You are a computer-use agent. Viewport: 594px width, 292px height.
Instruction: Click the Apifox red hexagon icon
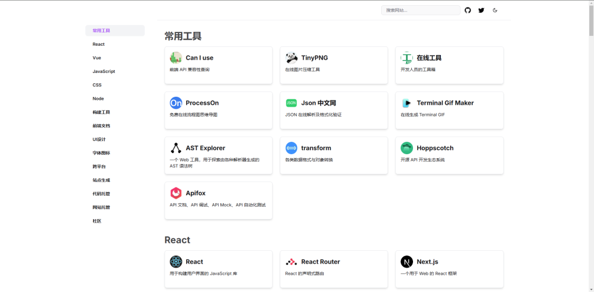coord(176,193)
